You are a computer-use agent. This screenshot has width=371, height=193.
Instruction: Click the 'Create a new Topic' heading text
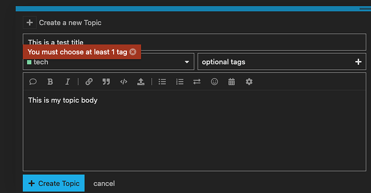click(70, 23)
